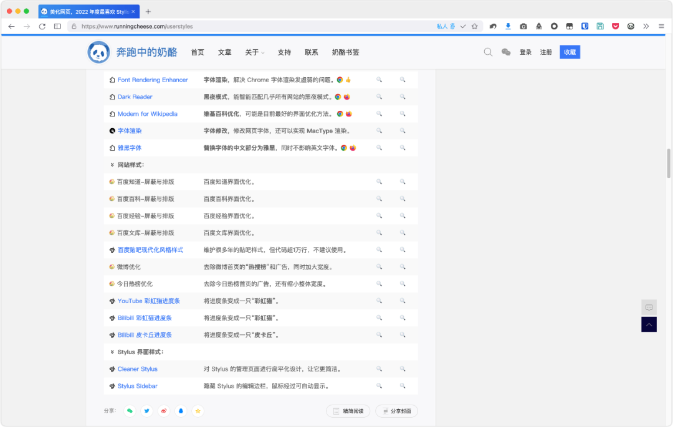Click the back-to-top arrow button
The width and height of the screenshot is (673, 427).
pos(649,324)
